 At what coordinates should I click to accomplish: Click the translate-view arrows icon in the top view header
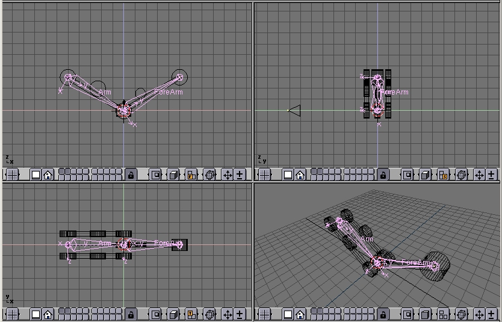(228, 314)
